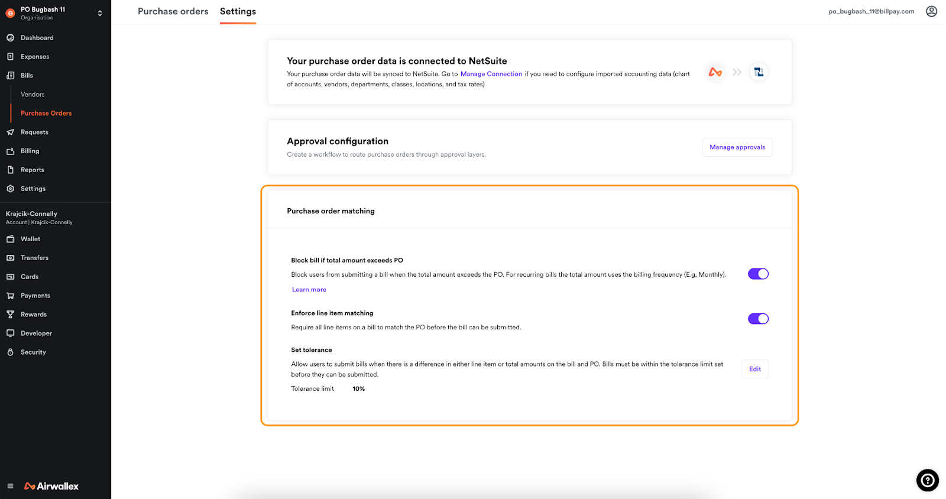Screen dimensions: 946x499
Task: Click the Developer monitor icon
Action: 10,334
